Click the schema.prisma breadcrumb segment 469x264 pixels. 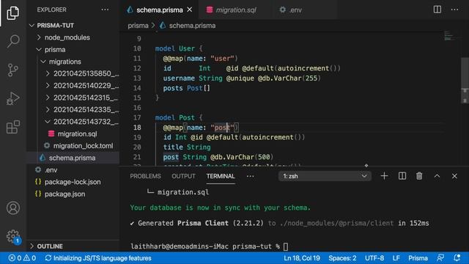point(188,26)
